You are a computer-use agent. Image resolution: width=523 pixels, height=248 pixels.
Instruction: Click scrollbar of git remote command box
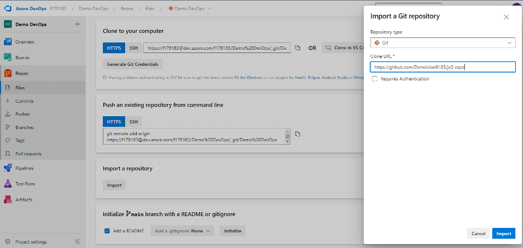pyautogui.click(x=288, y=136)
